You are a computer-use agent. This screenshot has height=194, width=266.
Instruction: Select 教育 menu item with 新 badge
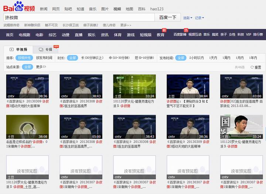click(x=160, y=35)
